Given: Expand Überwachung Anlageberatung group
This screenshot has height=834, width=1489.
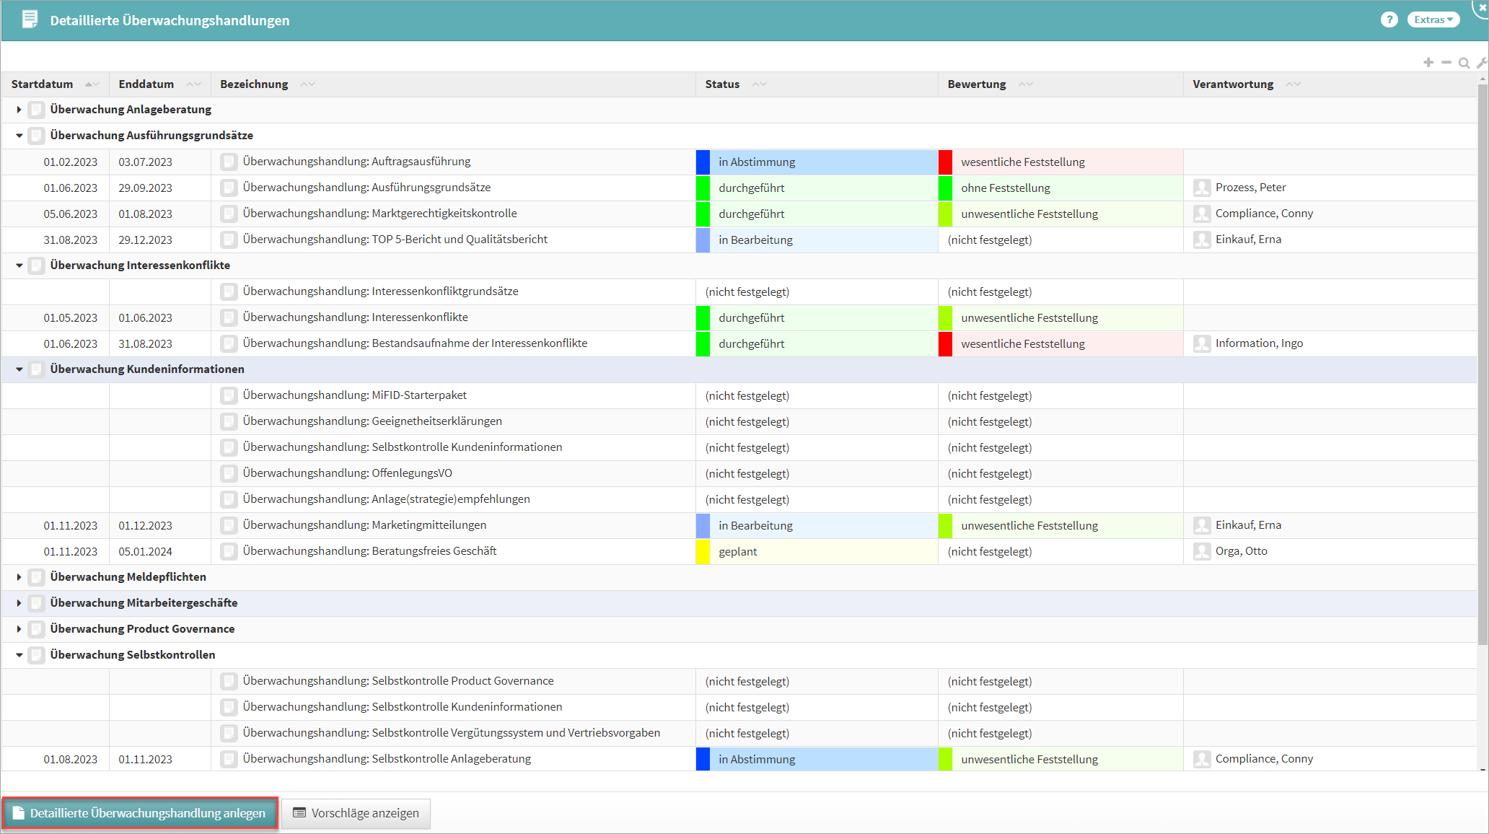Looking at the screenshot, I should 19,110.
